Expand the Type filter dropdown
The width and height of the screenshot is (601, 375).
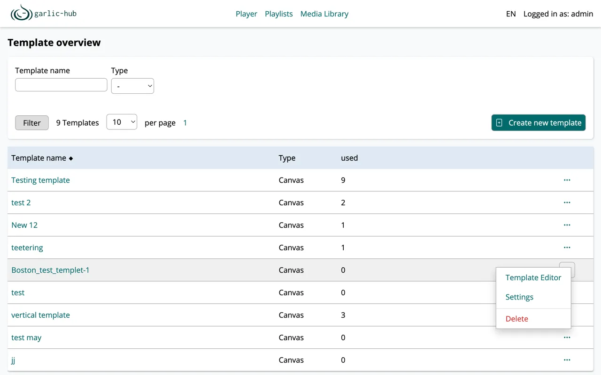[132, 86]
